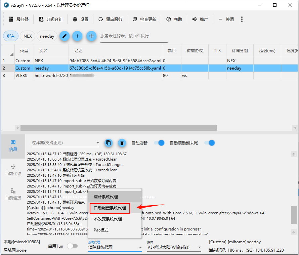Image resolution: width=299 pixels, height=255 pixels.
Task: Toggle the 自动刷新 switch
Action: click(159, 143)
